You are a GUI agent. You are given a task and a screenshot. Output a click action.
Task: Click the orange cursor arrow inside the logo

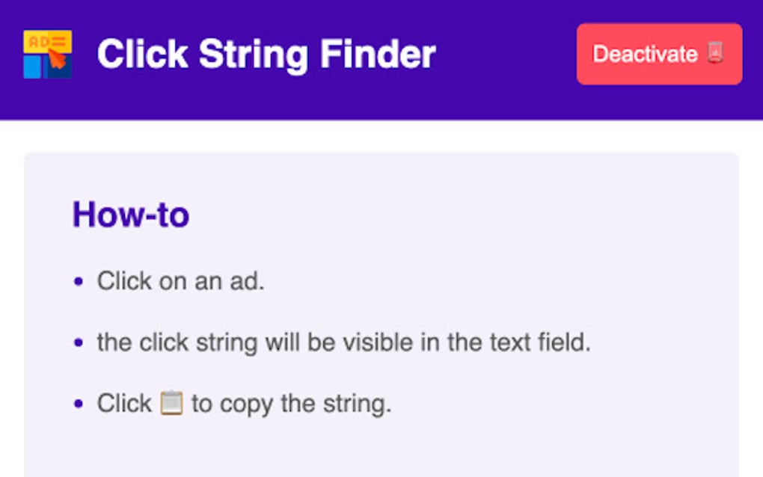point(57,60)
